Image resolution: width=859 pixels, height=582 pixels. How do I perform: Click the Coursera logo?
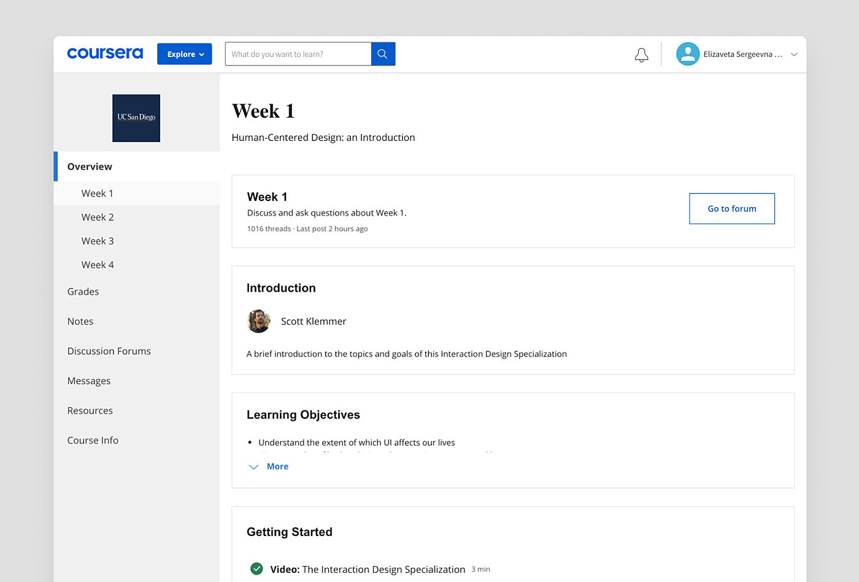pyautogui.click(x=105, y=54)
